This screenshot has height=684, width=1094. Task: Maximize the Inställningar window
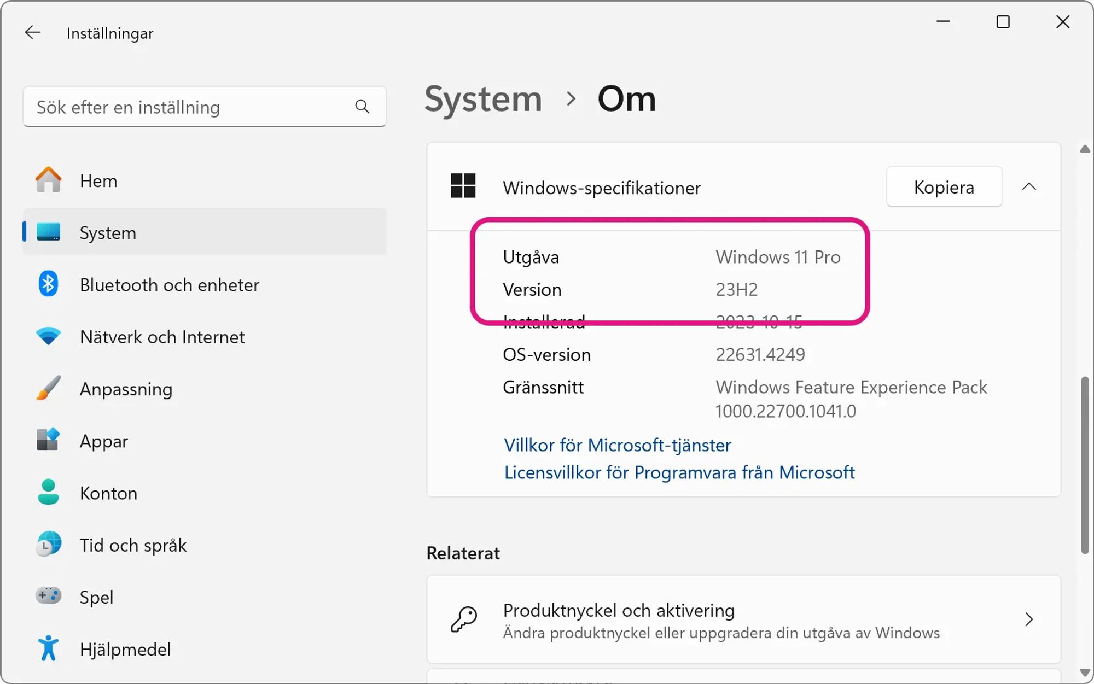pos(1003,22)
